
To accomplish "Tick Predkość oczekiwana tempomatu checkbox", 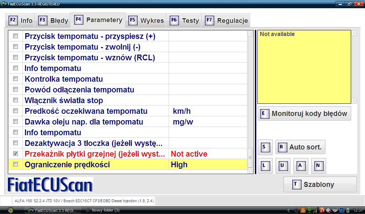I will (x=15, y=111).
